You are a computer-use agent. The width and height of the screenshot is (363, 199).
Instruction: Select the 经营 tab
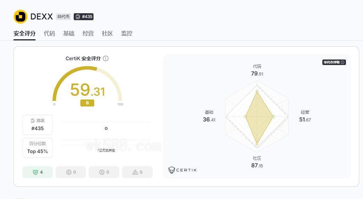[x=88, y=33]
